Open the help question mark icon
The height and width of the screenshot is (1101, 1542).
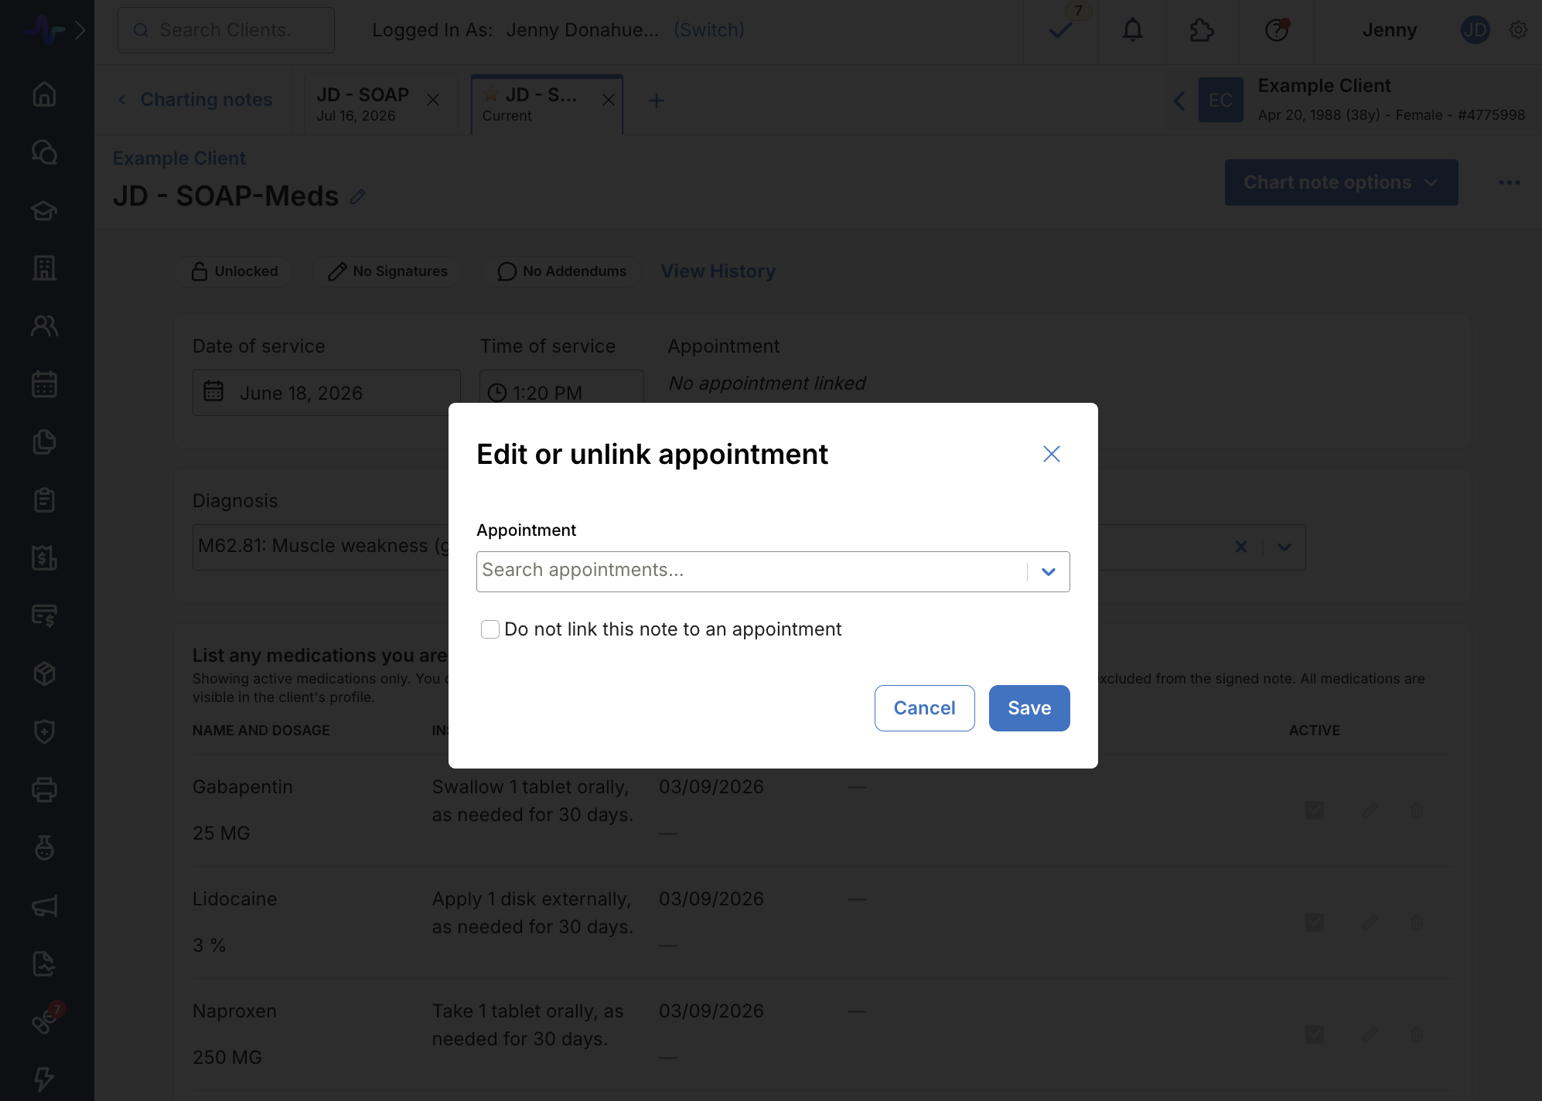pyautogui.click(x=1277, y=30)
